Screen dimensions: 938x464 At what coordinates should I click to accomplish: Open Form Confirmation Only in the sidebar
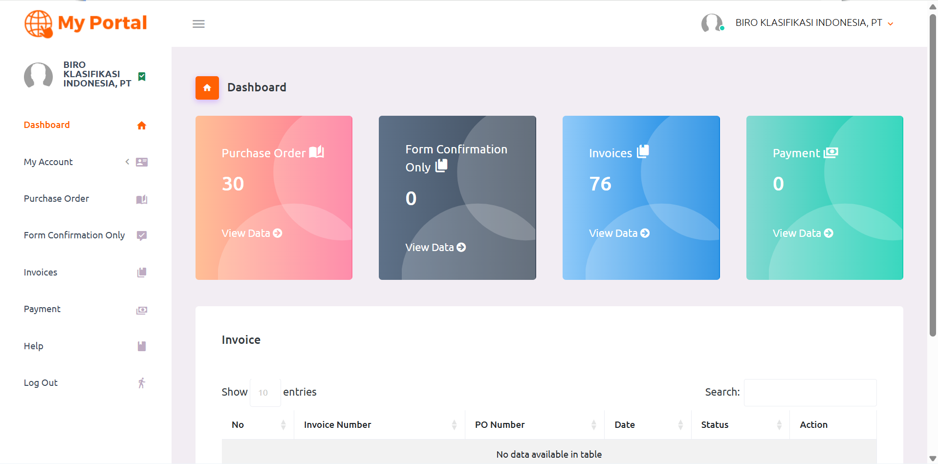tap(74, 235)
